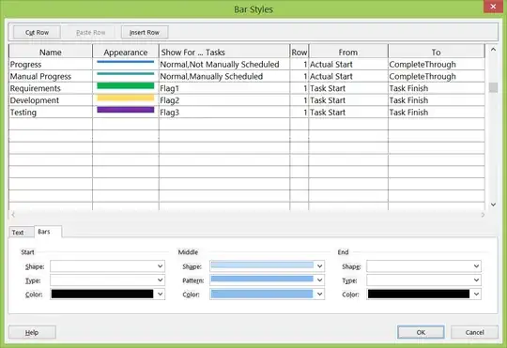Open the End Type dropdown
The height and width of the screenshot is (348, 507).
[423, 280]
